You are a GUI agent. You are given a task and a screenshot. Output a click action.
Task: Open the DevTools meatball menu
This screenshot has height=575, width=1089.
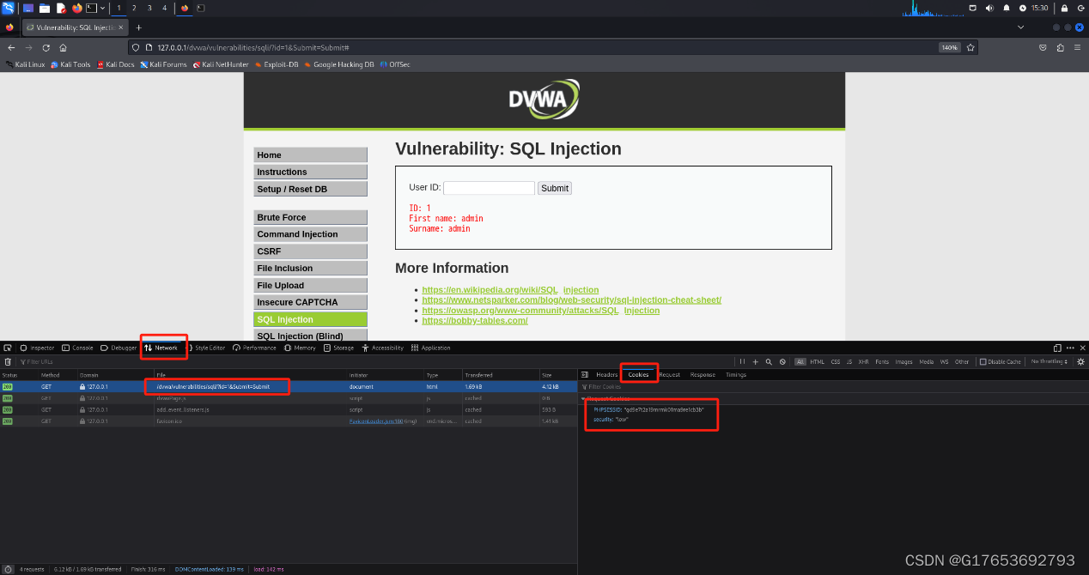[1068, 347]
